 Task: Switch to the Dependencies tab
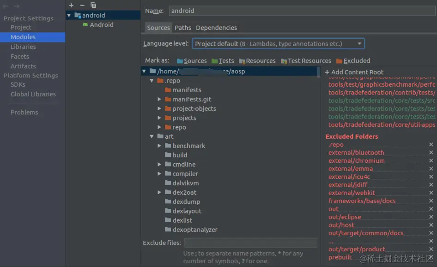tap(216, 28)
